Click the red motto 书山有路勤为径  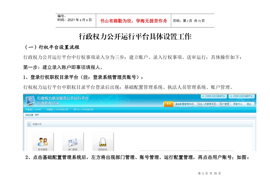pos(134,21)
